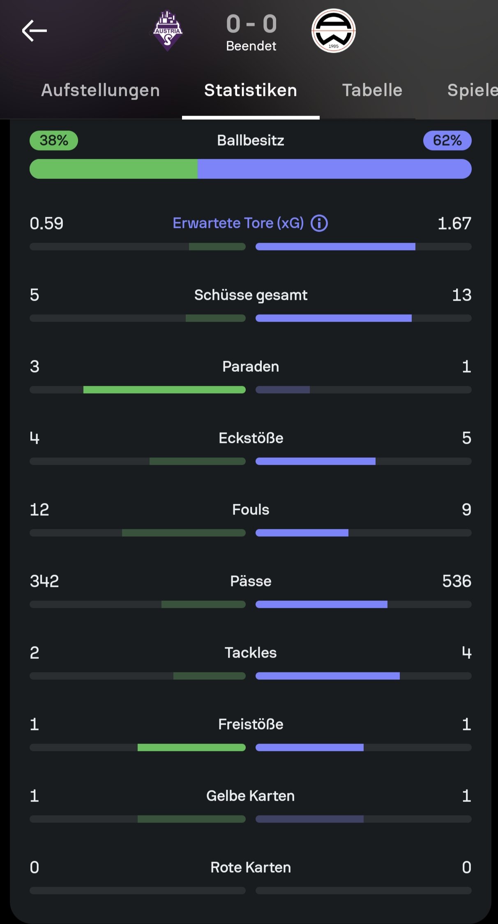Open the Tabelle tab

coord(372,90)
